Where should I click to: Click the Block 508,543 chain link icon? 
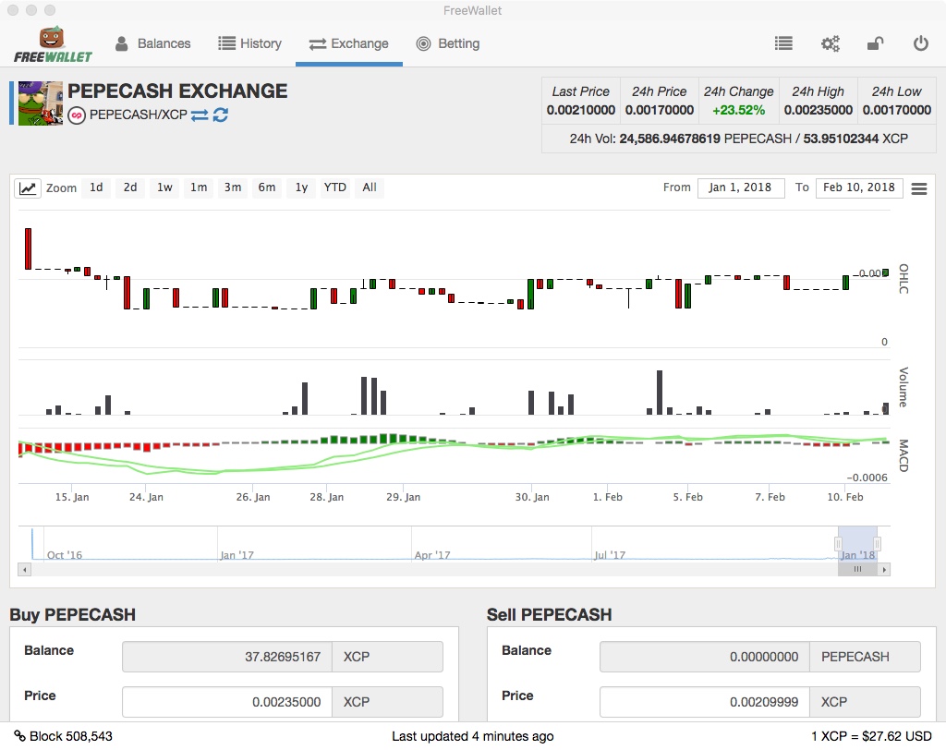point(20,736)
